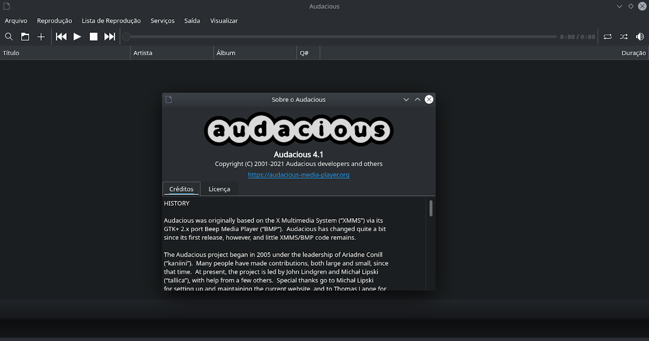Open the Visualizar menu dropdown
This screenshot has height=341, width=649.
[224, 21]
